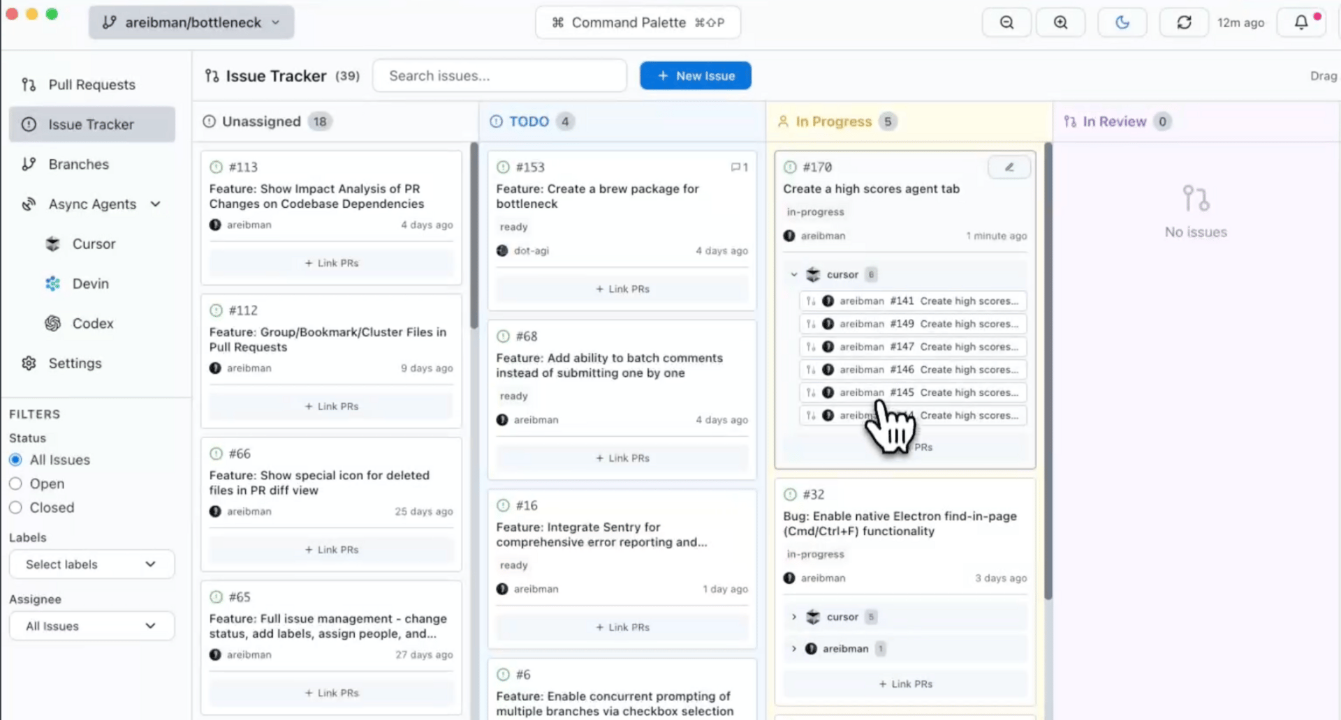Select the Open status radio button
1341x720 pixels.
click(x=15, y=484)
